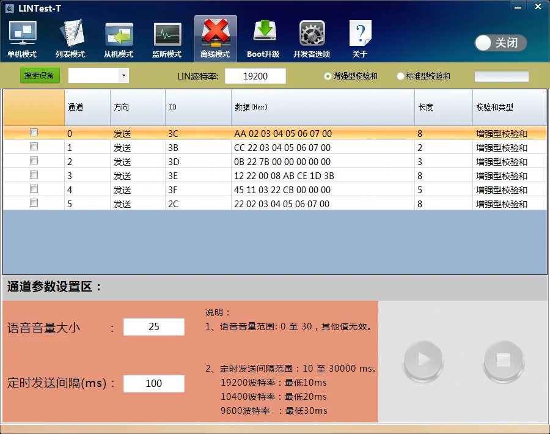Select 离线模式 offline mode
Screen dimensions: 550x434
[215, 39]
